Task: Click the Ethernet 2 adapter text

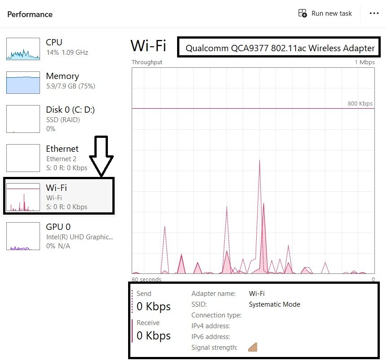Action: (61, 159)
